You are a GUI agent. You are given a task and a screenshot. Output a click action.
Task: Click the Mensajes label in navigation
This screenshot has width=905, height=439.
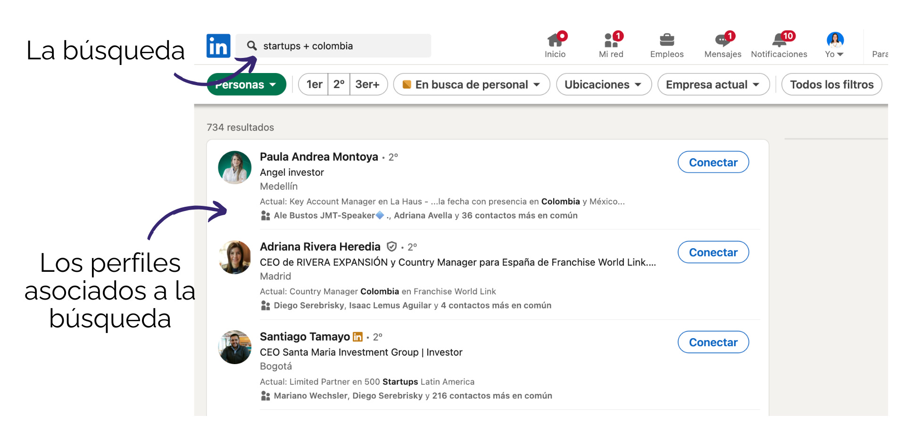tap(722, 54)
